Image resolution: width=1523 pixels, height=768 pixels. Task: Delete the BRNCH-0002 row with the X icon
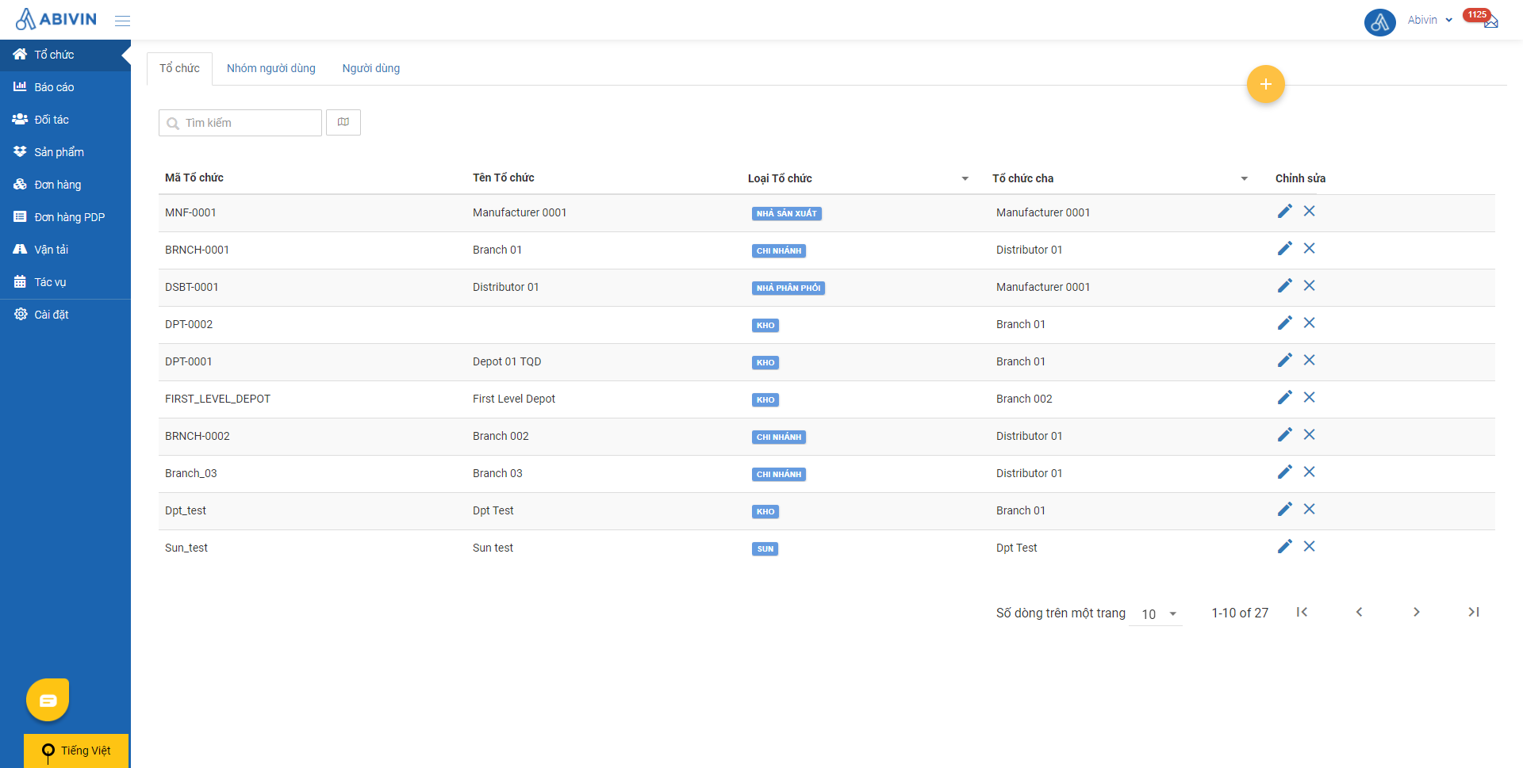tap(1310, 434)
